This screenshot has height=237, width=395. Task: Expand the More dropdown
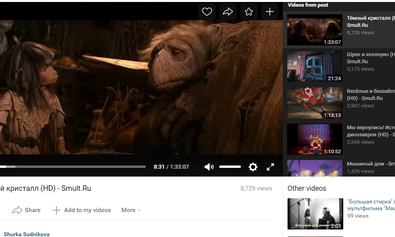point(131,210)
